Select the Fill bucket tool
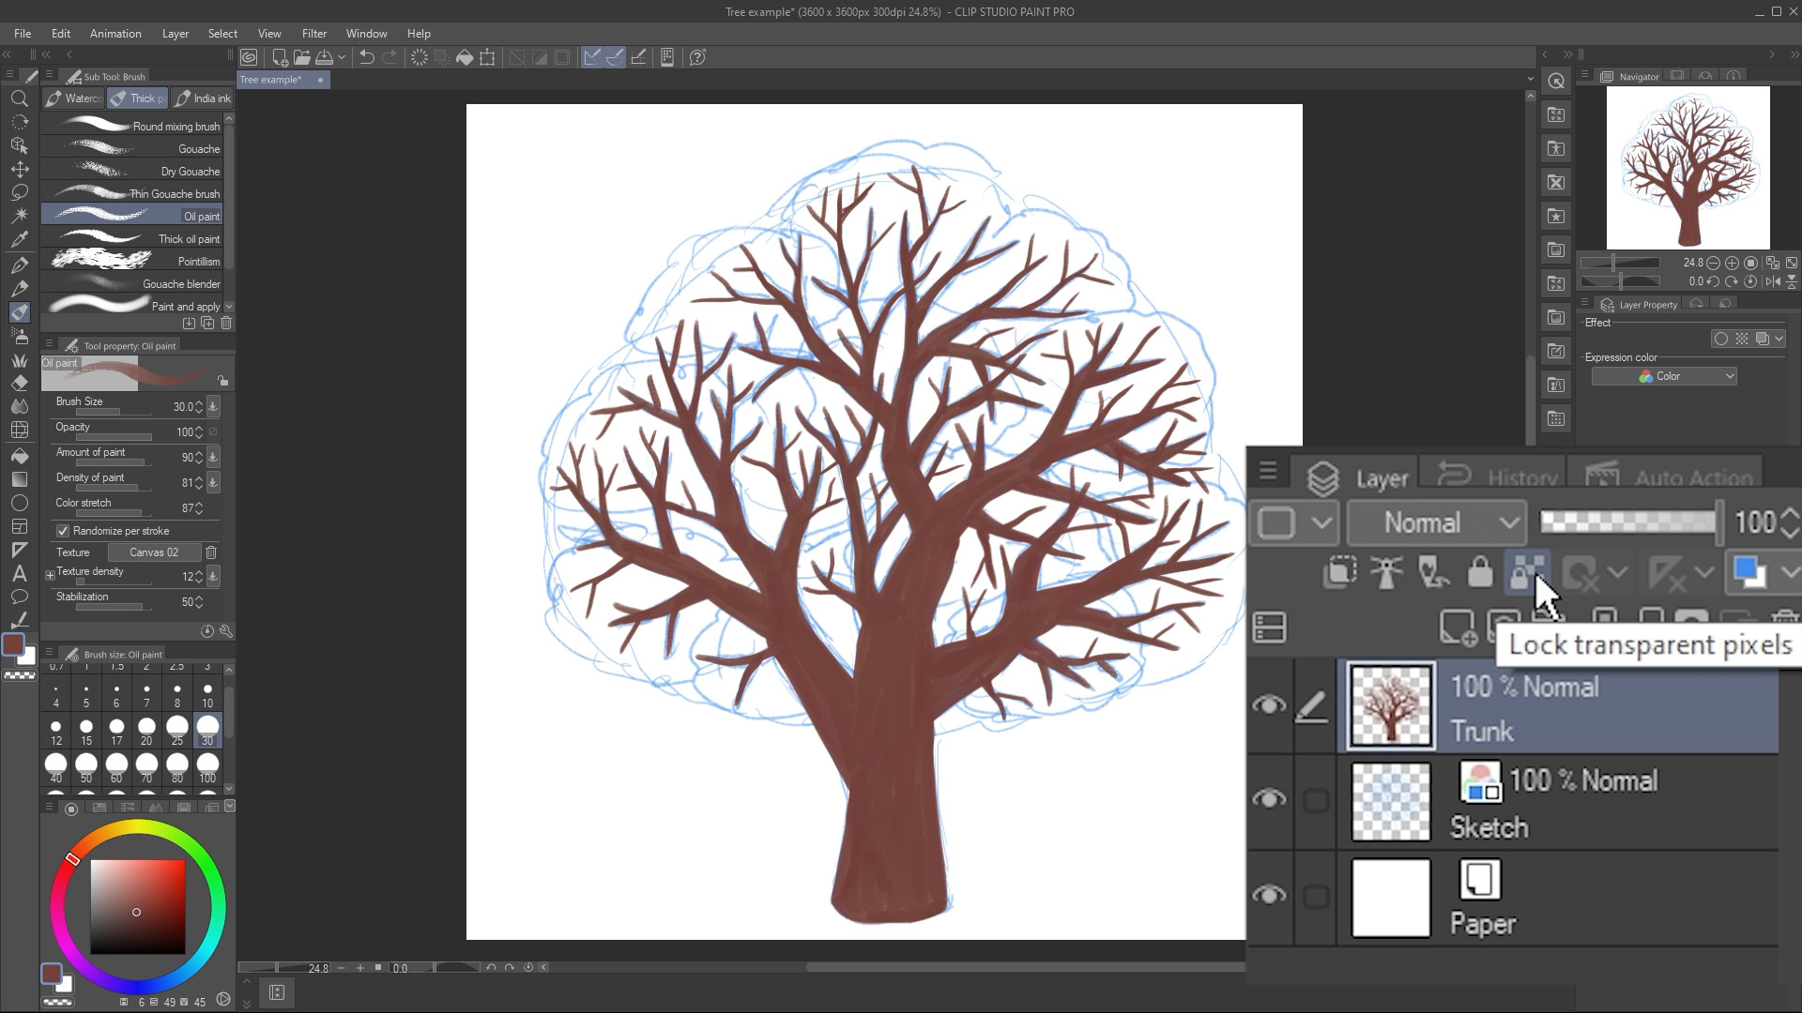 pyautogui.click(x=19, y=456)
